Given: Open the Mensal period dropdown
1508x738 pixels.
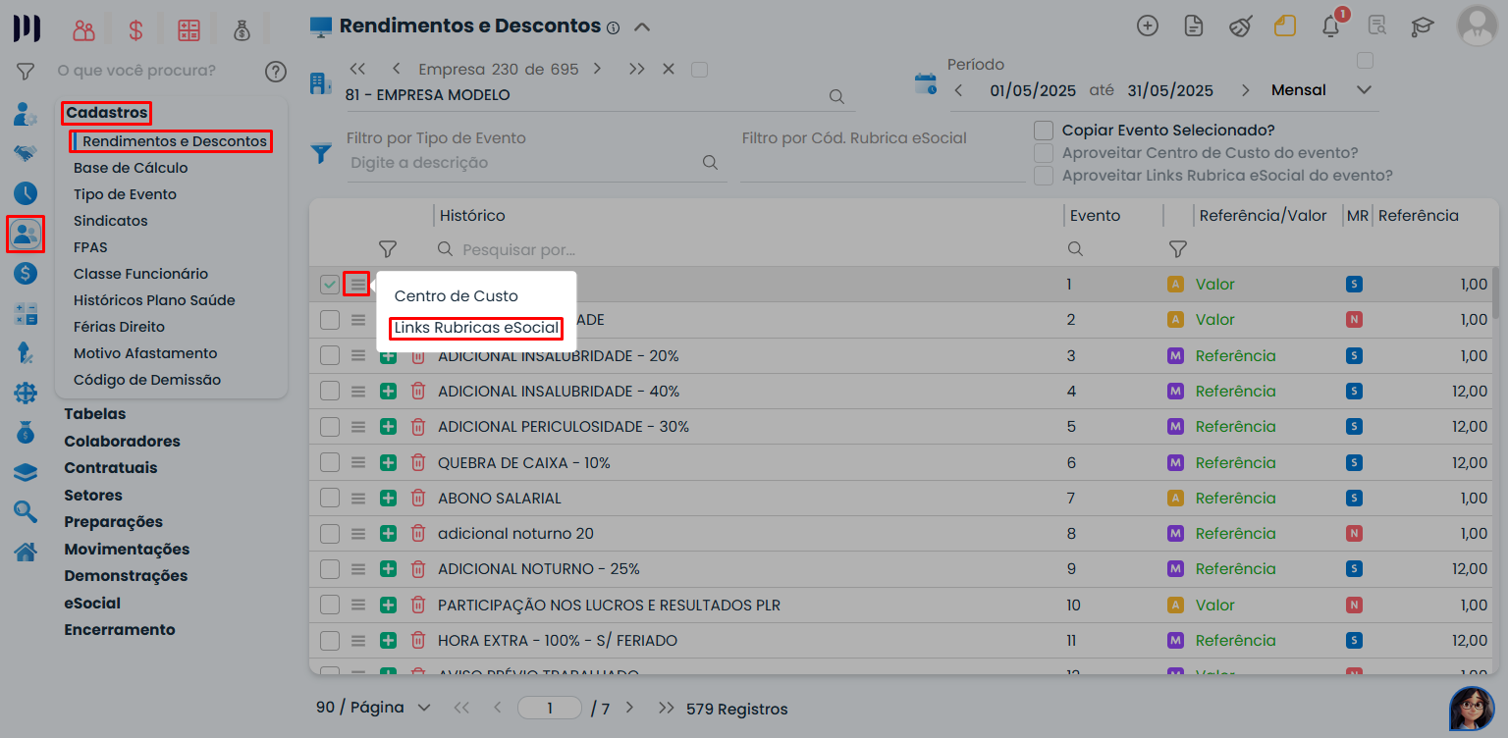Looking at the screenshot, I should coord(1364,90).
